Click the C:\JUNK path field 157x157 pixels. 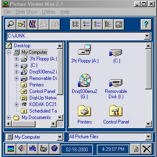pyautogui.click(x=76, y=36)
